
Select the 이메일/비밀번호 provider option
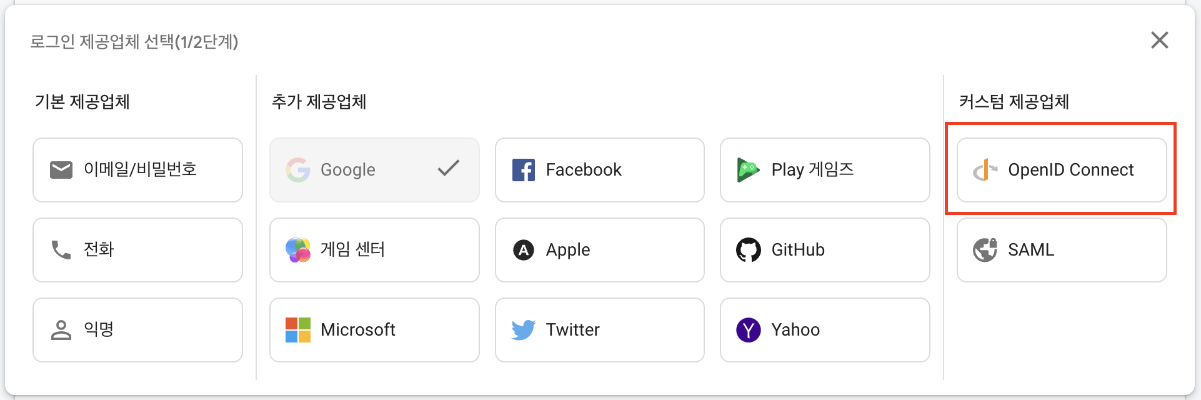(137, 170)
